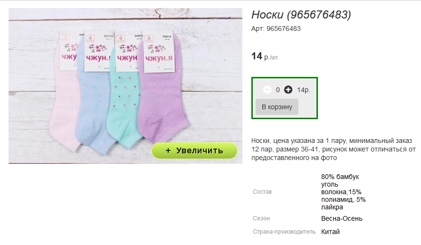421x245 pixels.
Task: Click the Страна-производитель label
Action: pyautogui.click(x=284, y=232)
